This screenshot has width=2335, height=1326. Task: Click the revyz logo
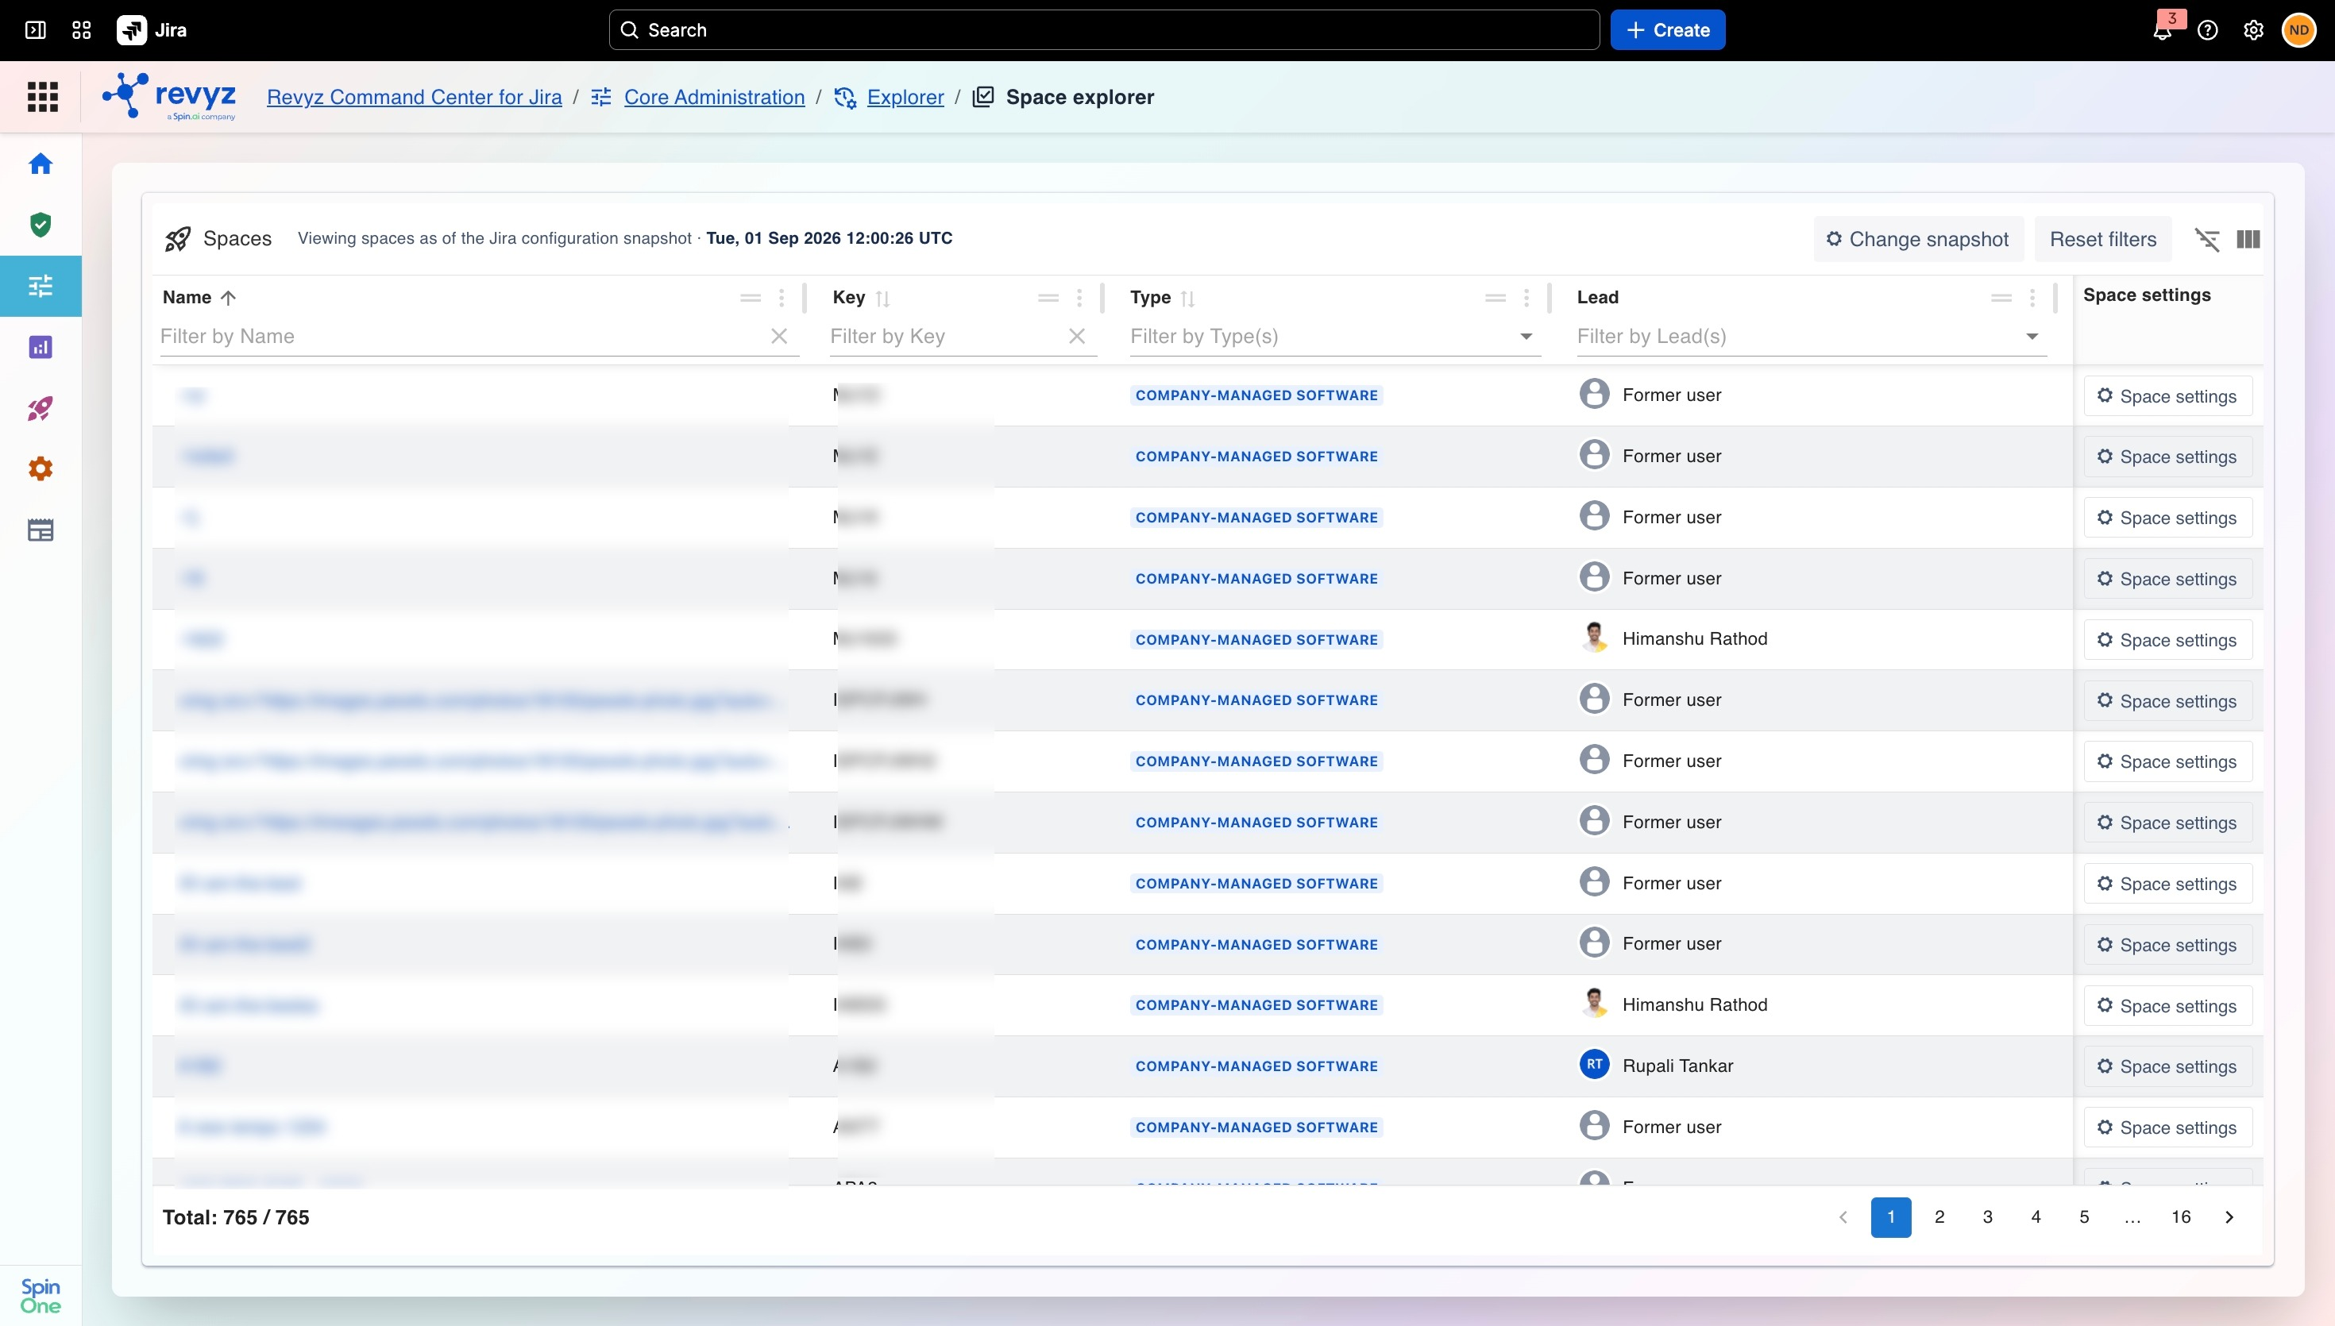tap(169, 97)
